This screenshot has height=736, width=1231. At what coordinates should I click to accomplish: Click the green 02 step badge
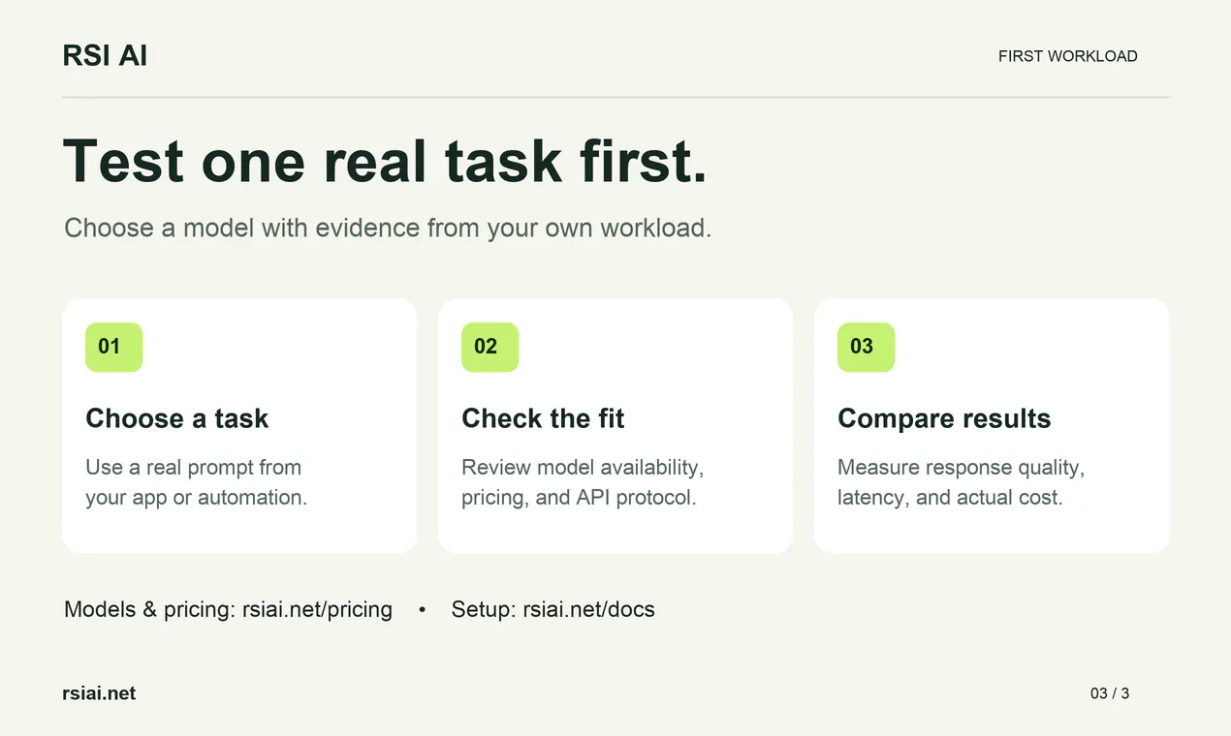489,347
